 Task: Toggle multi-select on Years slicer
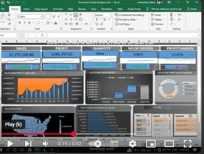(x=143, y=116)
